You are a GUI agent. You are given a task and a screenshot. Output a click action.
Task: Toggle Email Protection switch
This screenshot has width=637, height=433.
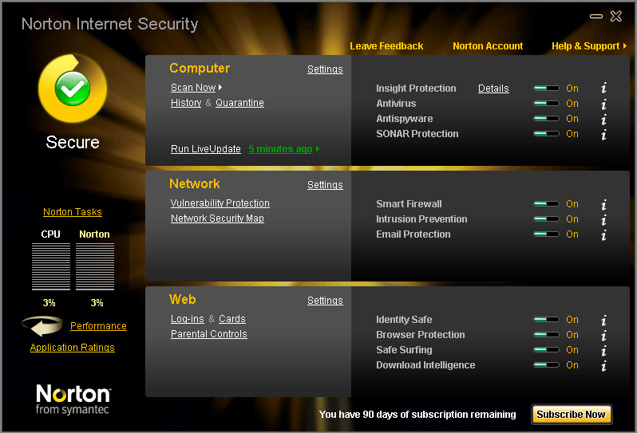[547, 234]
